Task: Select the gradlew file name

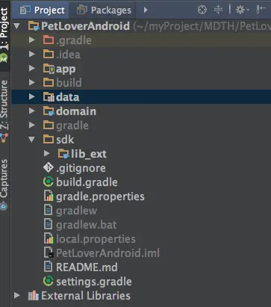Action: tap(76, 211)
